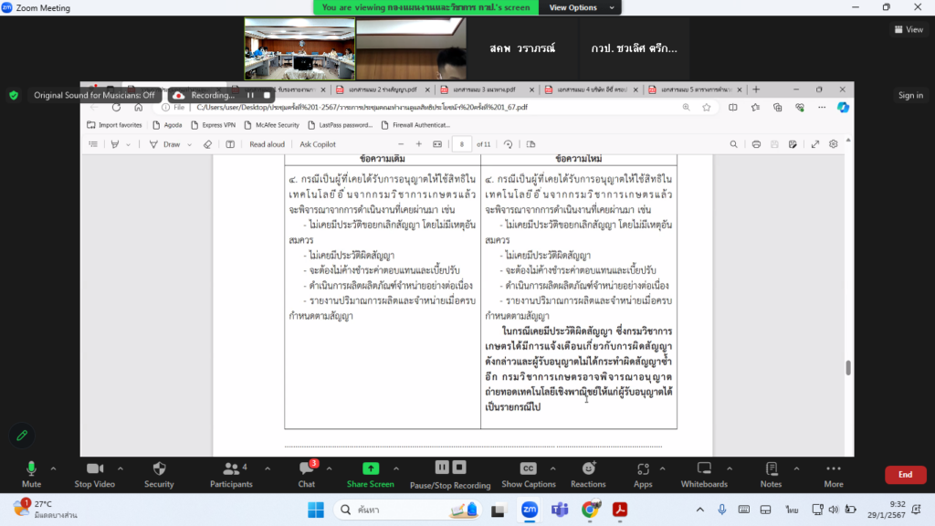
Task: Open Windows Start menu
Action: (x=316, y=510)
